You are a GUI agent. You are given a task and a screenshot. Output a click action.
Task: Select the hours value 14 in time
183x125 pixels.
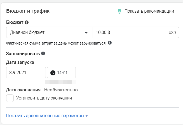point(59,72)
